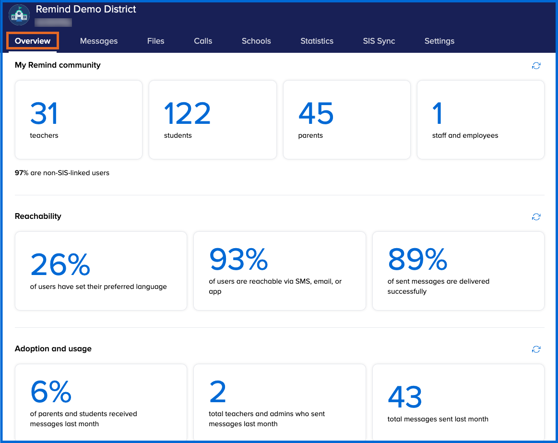
Task: View the Statistics tab
Action: pyautogui.click(x=317, y=41)
